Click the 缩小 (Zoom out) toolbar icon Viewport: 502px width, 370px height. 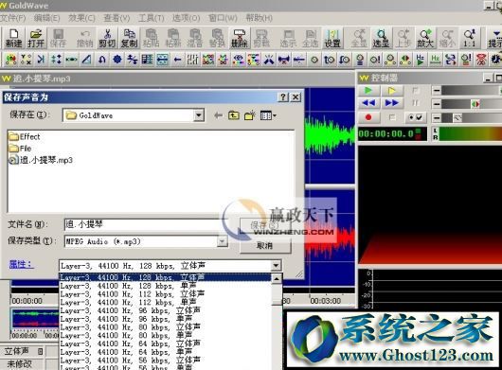pyautogui.click(x=447, y=38)
